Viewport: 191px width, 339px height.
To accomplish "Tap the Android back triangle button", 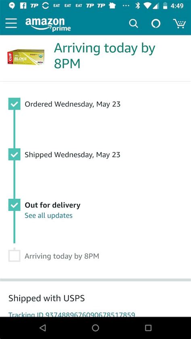I will coord(43,328).
